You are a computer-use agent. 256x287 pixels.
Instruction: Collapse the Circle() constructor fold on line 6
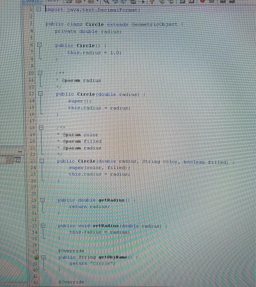pyautogui.click(x=39, y=45)
